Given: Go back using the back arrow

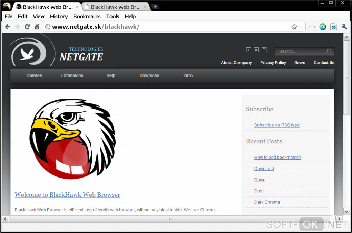Looking at the screenshot, I should pos(7,27).
